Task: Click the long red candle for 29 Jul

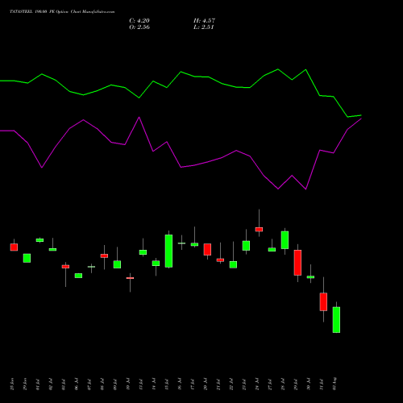Action: [297, 263]
